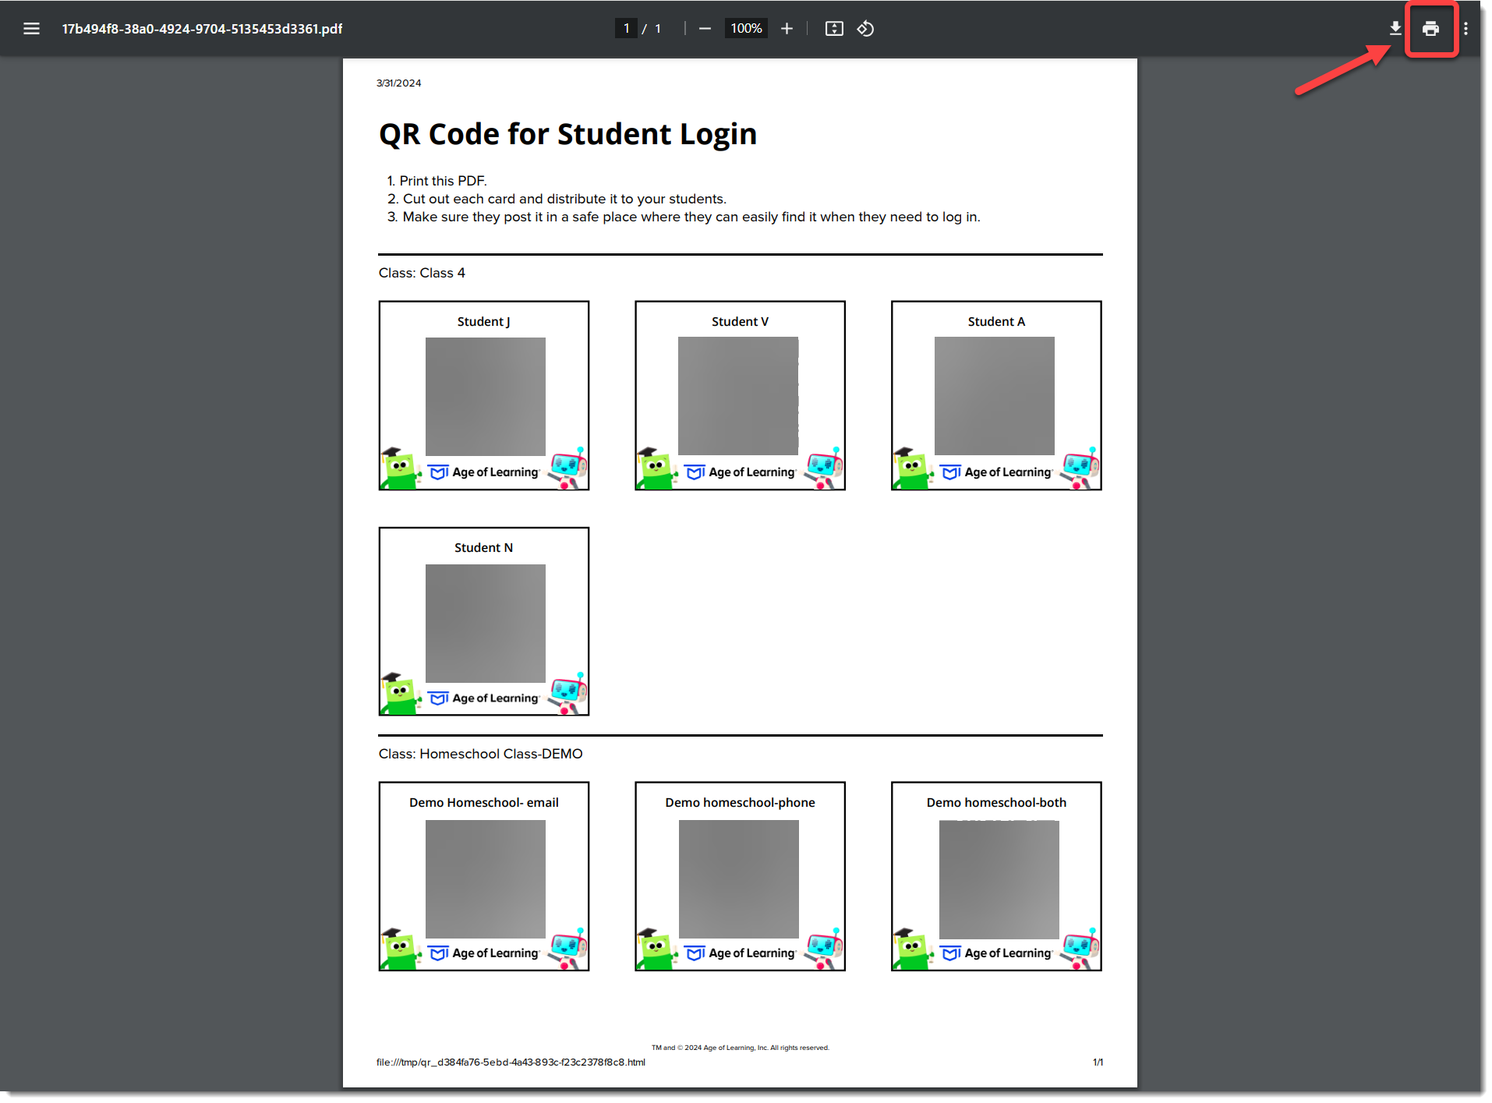Click the 'Student A' card name

[x=996, y=322]
